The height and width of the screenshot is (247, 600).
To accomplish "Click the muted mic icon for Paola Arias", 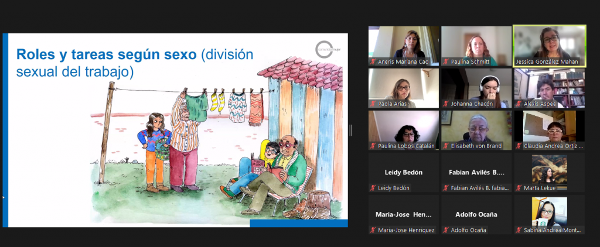I will (373, 104).
